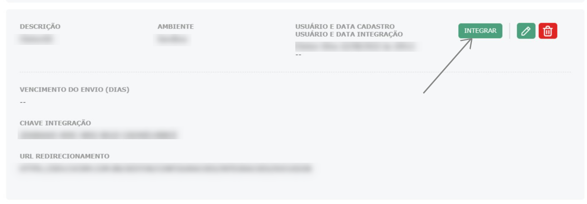Click the empty integration date dashes

click(298, 55)
